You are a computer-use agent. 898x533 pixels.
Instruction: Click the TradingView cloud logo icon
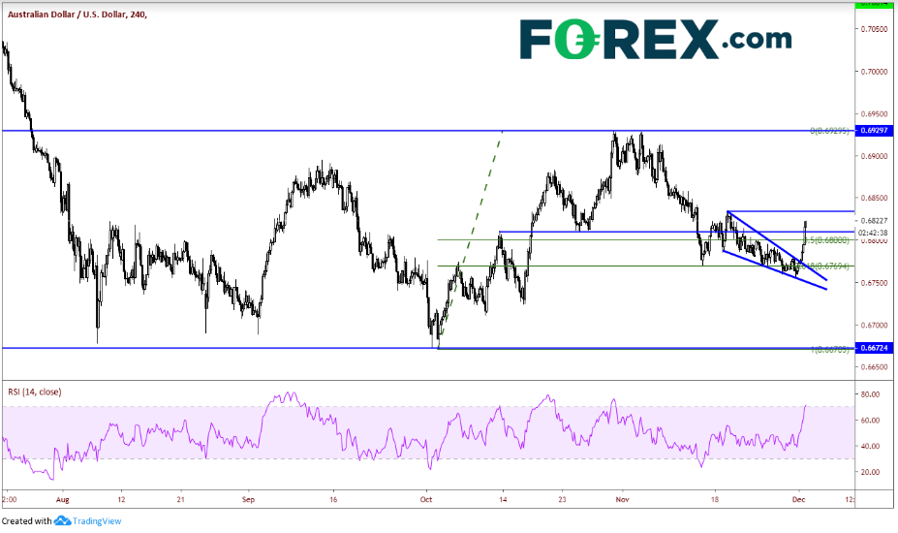(62, 521)
